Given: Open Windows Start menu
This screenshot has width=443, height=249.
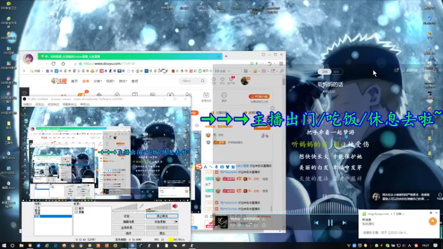Looking at the screenshot, I should click(4, 246).
